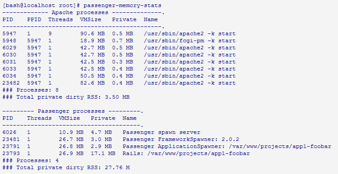Click the passenger-memory-stats command text
The image size is (338, 174).
click(122, 5)
